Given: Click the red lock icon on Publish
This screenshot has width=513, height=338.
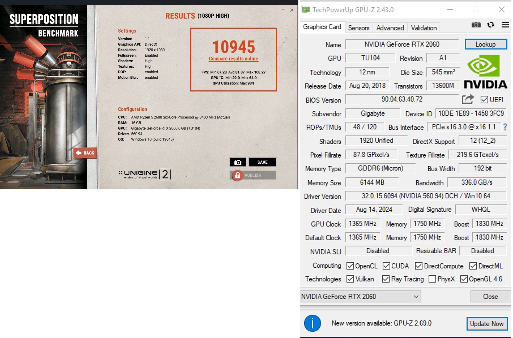Looking at the screenshot, I should coord(238,175).
